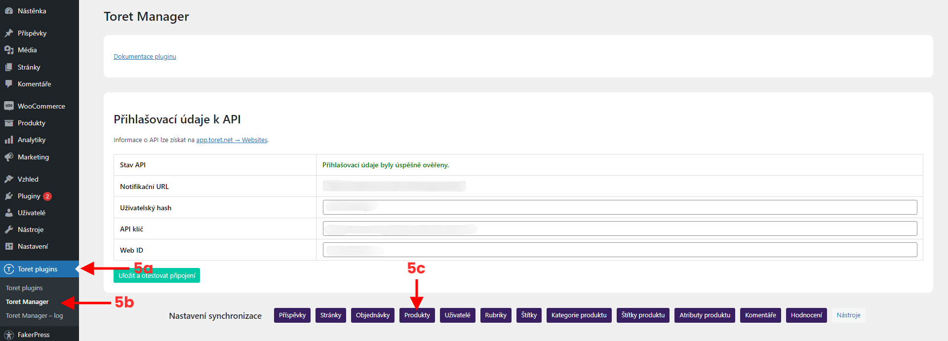Click Uložit a otestovat připojení button
This screenshot has width=948, height=341.
pyautogui.click(x=157, y=275)
